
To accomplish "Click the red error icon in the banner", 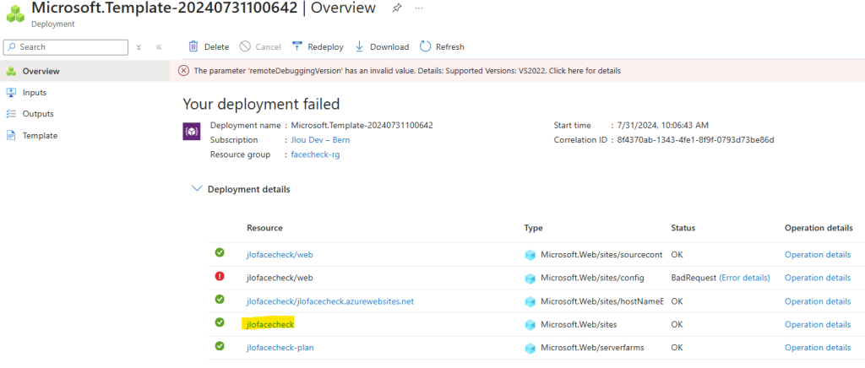I will [183, 71].
